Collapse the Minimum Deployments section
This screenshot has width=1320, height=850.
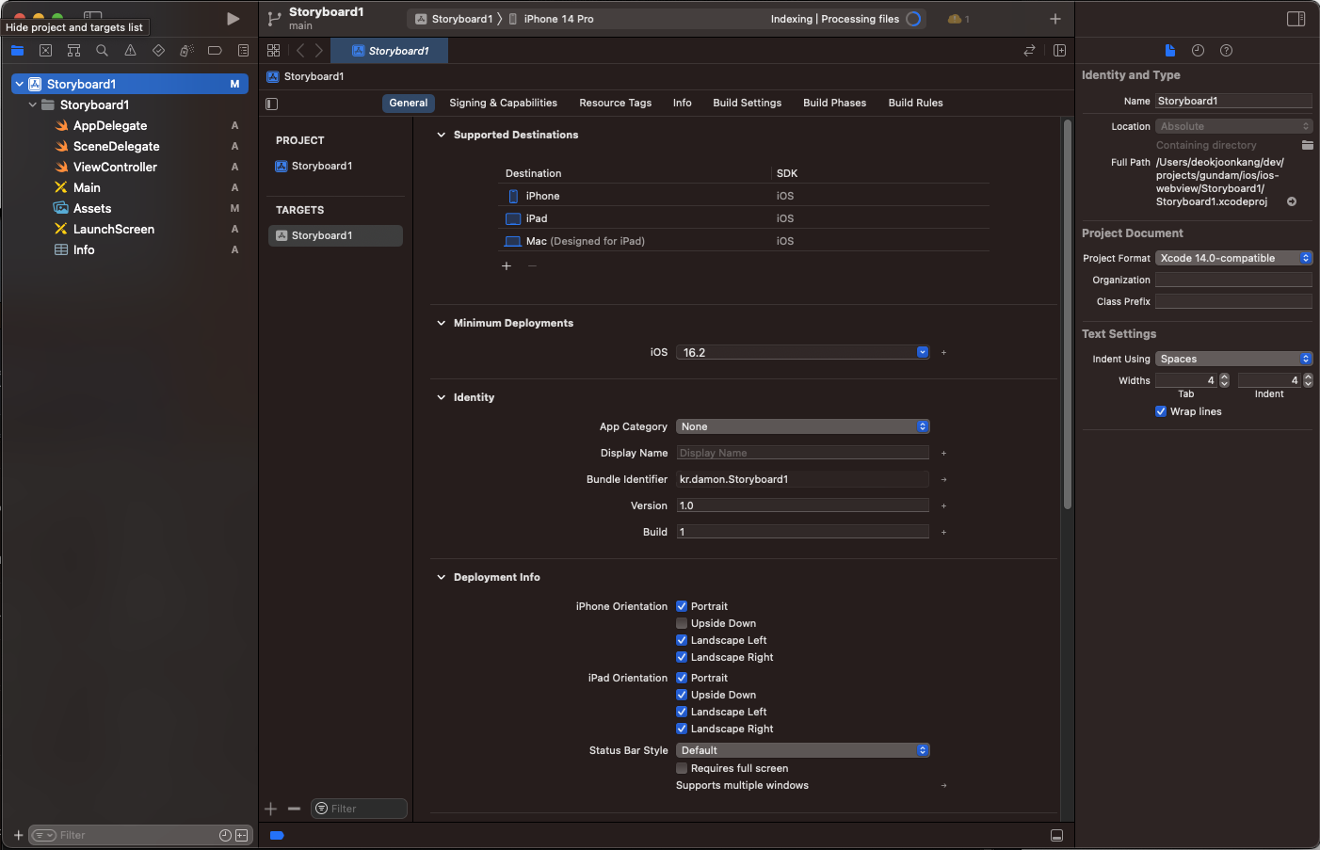(x=441, y=323)
